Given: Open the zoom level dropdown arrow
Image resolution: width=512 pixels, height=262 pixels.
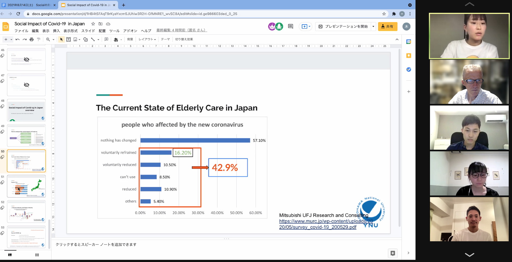Looking at the screenshot, I should (53, 40).
